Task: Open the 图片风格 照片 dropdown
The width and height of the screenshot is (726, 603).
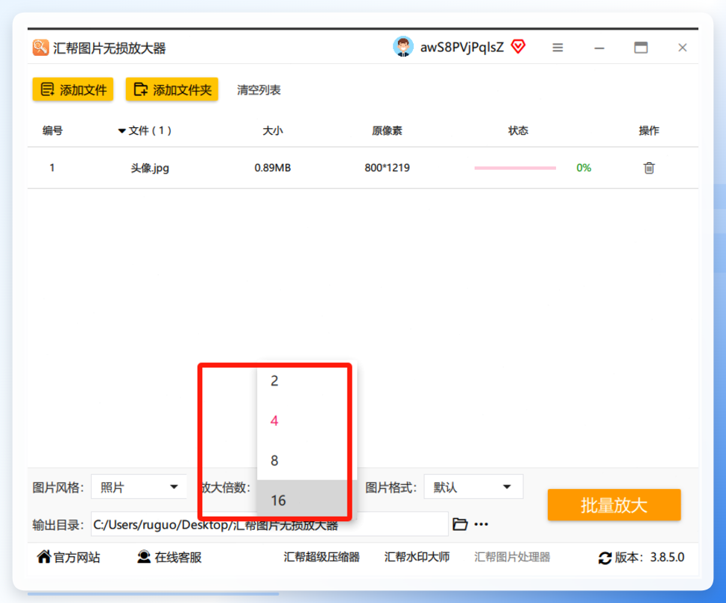Action: tap(139, 486)
